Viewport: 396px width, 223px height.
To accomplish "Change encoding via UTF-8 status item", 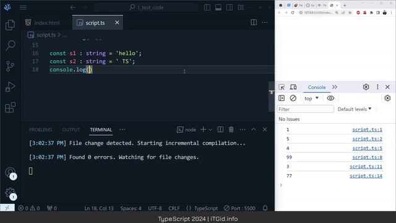I will [x=155, y=208].
